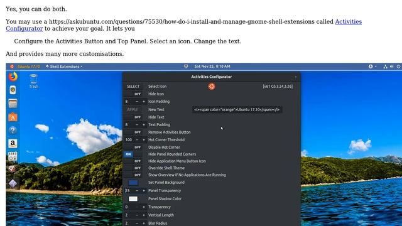Click the version text v61 GS 3.24,3.26

[x=278, y=87]
